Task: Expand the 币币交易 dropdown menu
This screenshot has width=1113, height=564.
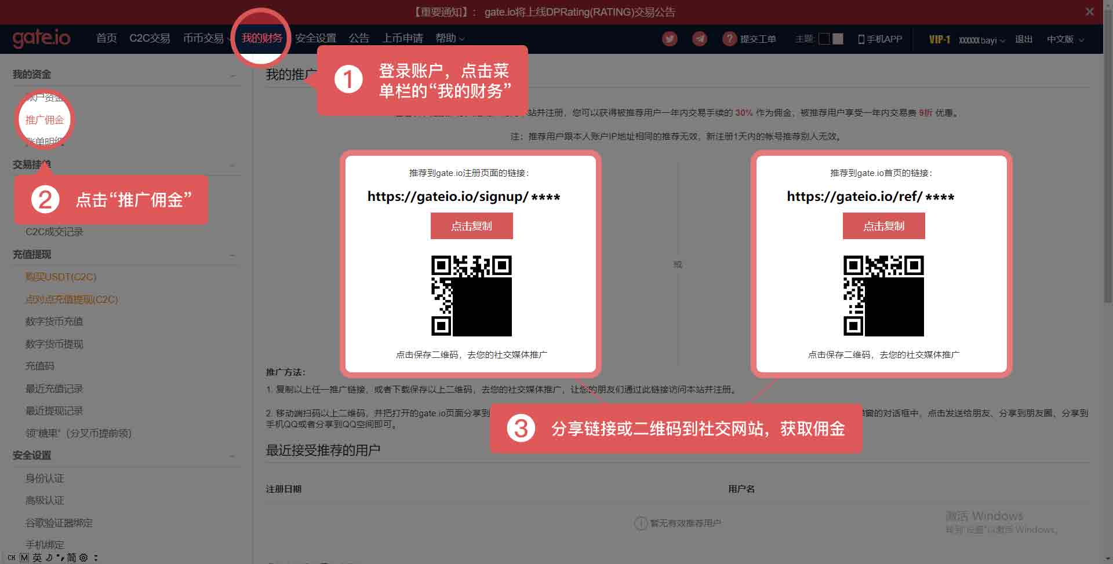Action: coord(206,38)
